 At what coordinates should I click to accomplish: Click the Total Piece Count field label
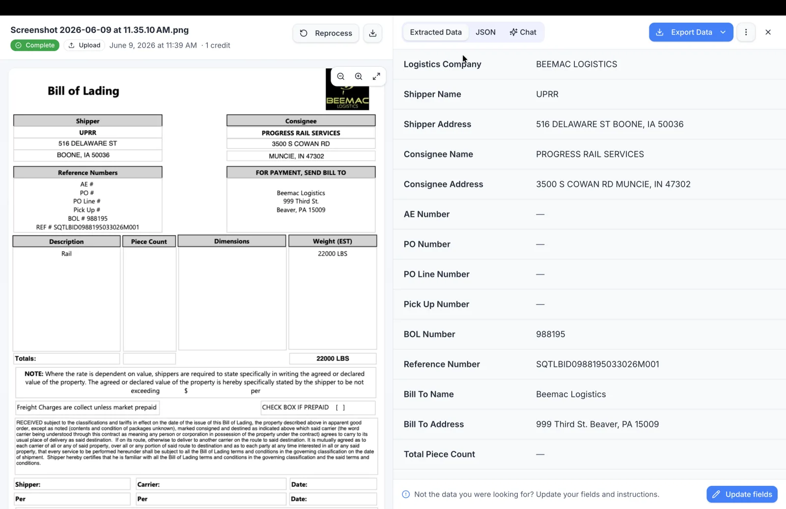point(439,454)
